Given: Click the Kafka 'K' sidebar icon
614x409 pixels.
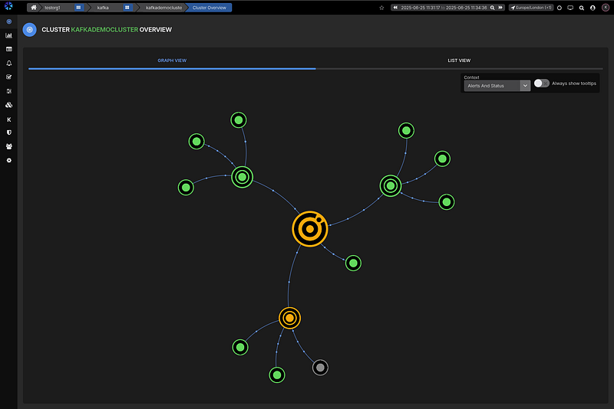Looking at the screenshot, I should (9, 119).
